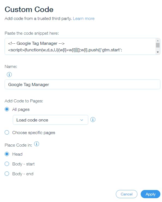Select the Head placement radio button
This screenshot has width=162, height=202.
[7, 154]
